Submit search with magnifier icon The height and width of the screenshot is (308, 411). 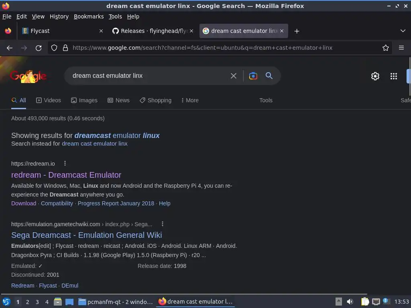click(269, 76)
